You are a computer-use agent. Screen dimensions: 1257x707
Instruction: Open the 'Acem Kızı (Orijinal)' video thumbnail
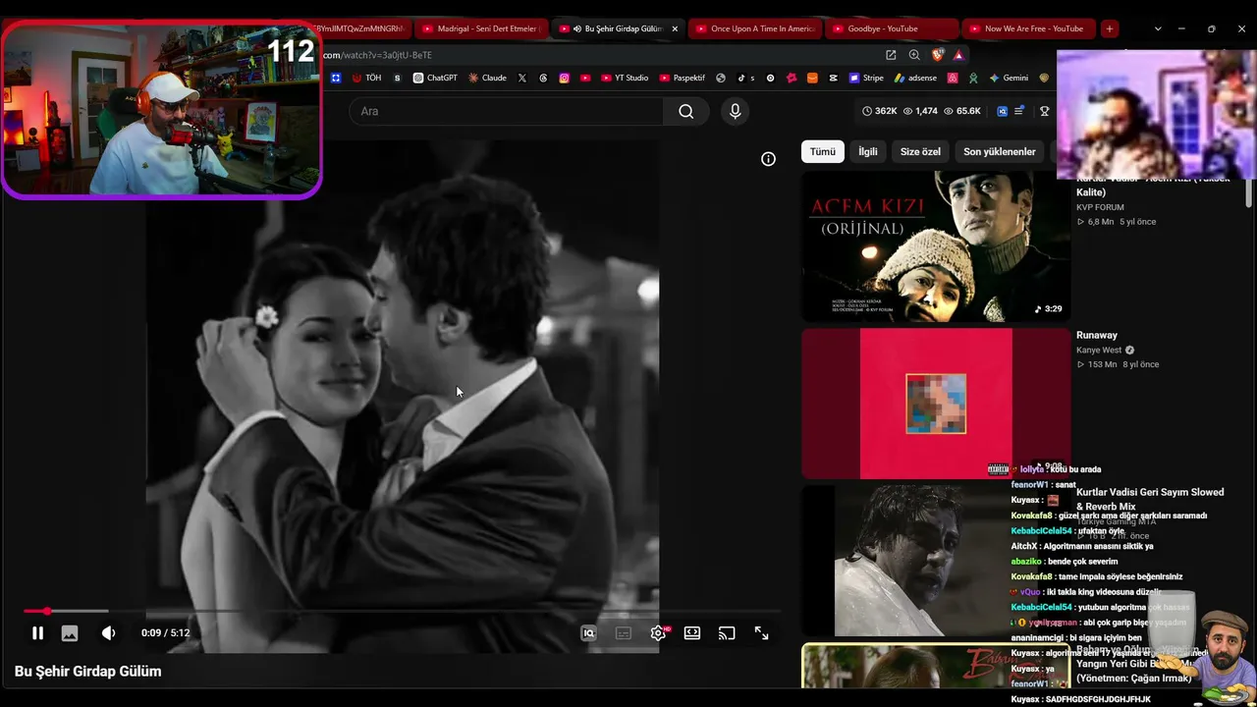pyautogui.click(x=936, y=246)
